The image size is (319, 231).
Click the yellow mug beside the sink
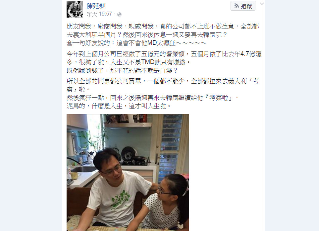click(75, 176)
